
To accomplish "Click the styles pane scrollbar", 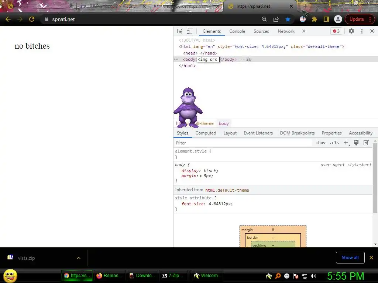I will click(375, 178).
